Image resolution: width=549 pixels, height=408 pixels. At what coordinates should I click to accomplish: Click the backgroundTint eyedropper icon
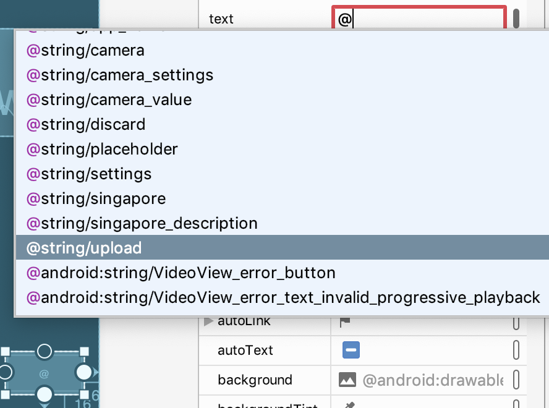[350, 406]
